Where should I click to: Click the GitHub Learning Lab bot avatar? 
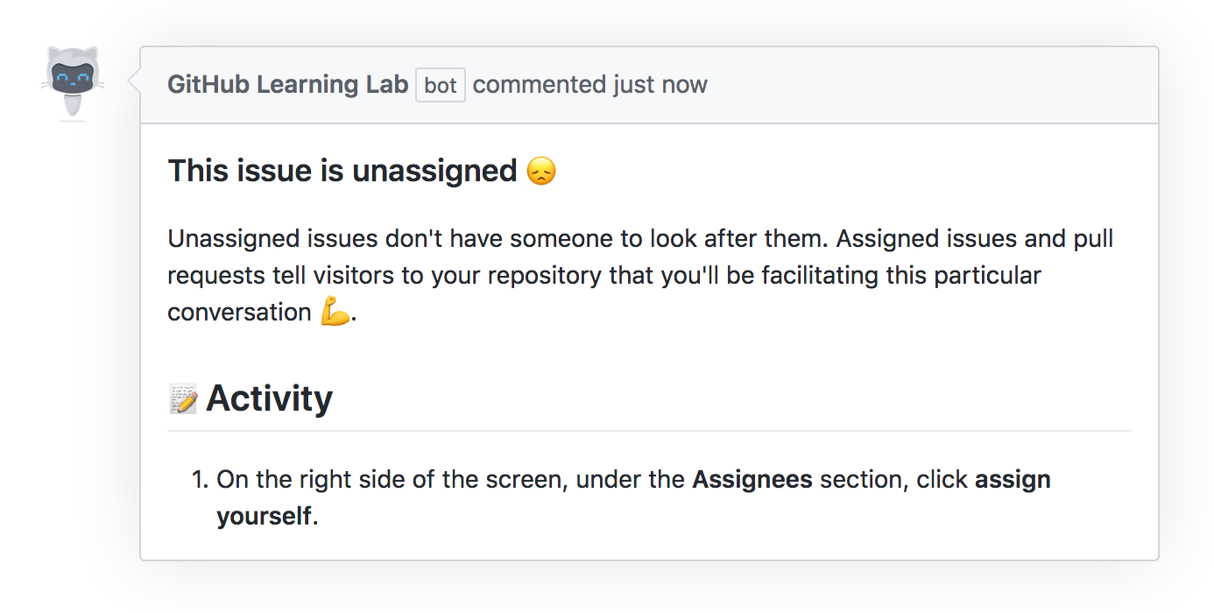point(73,82)
